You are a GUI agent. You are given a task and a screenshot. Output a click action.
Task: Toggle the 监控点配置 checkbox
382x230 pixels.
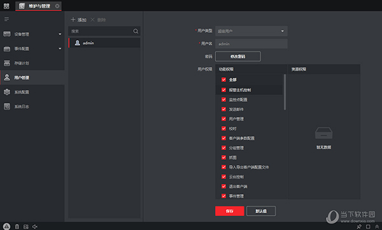223,99
